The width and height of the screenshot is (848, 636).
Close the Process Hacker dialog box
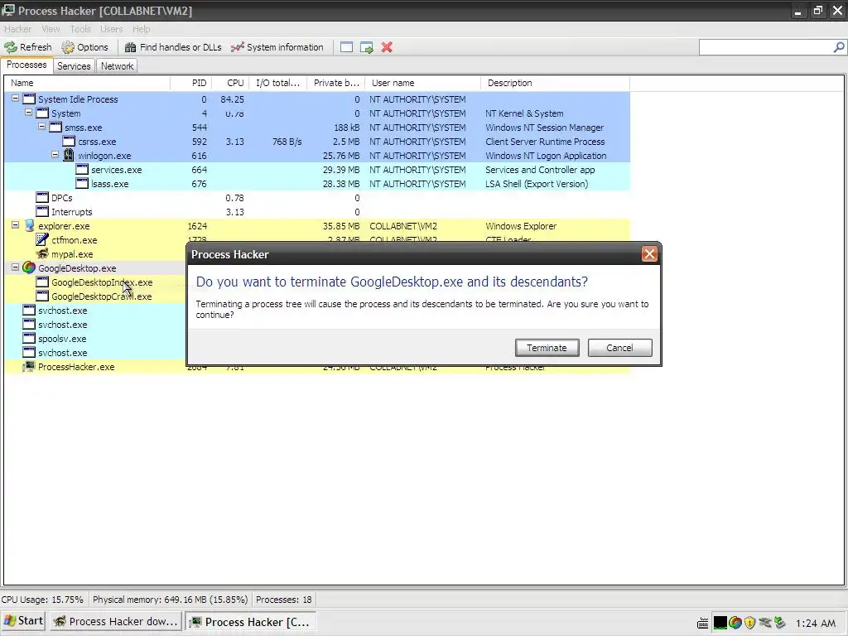click(x=649, y=254)
